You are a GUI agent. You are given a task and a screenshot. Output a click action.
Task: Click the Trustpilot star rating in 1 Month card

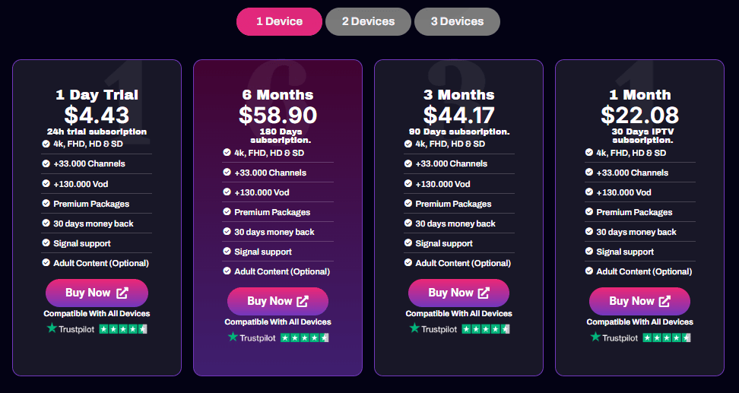coord(666,338)
